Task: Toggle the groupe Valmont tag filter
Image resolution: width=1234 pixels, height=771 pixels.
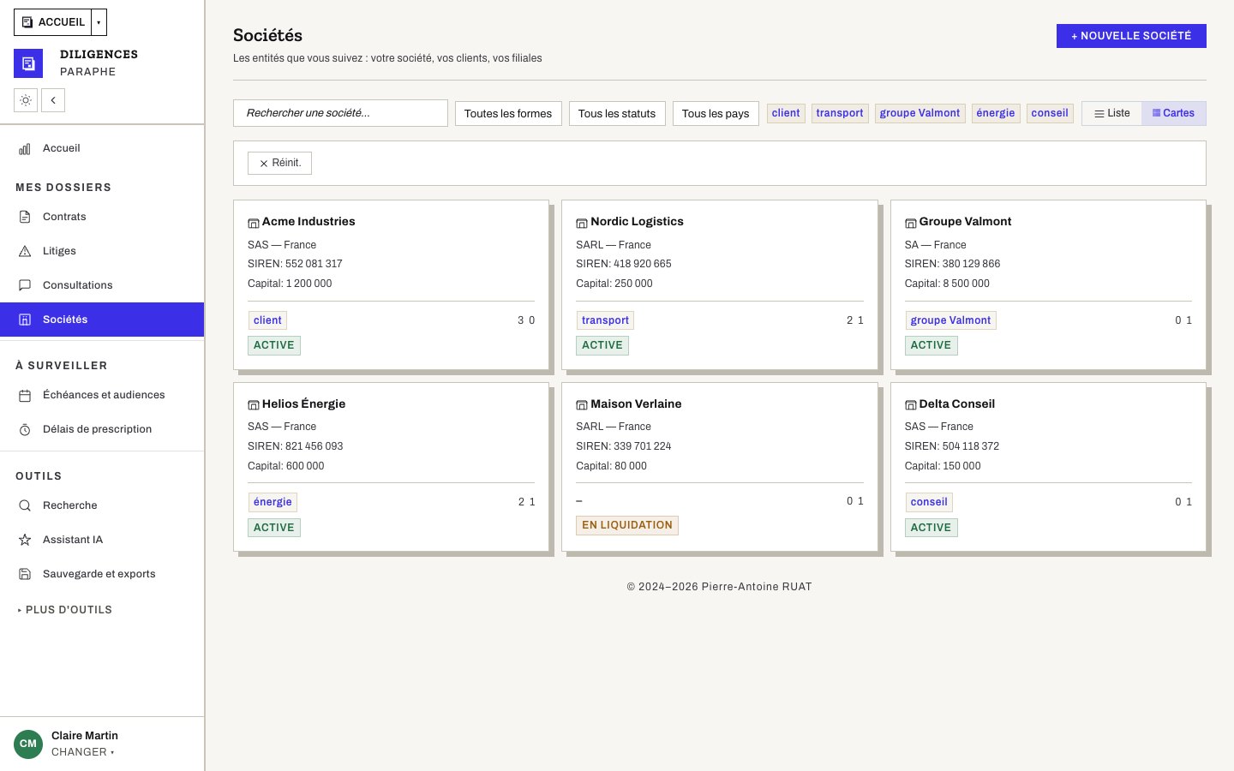Action: (920, 113)
